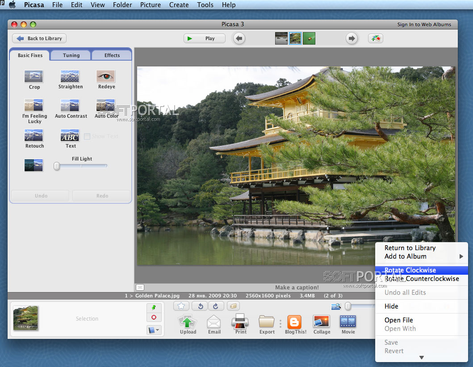Image resolution: width=473 pixels, height=367 pixels.
Task: Apply Auto Contrast to the photo
Action: (x=70, y=106)
